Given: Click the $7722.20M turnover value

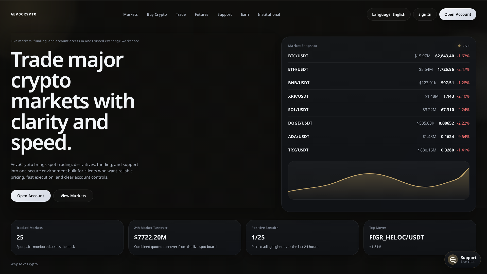Looking at the screenshot, I should (150, 237).
